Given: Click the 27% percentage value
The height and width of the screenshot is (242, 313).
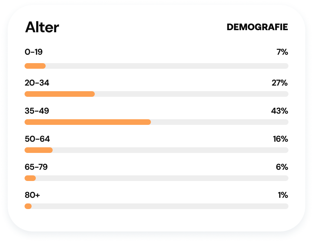Looking at the screenshot, I should (280, 83).
